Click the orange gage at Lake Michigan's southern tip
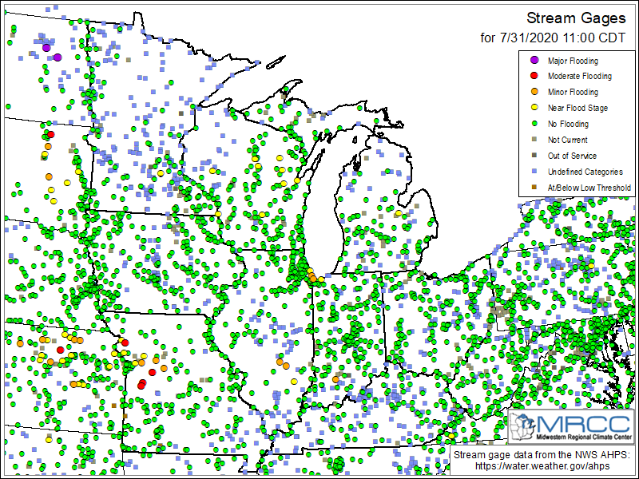 pyautogui.click(x=312, y=277)
